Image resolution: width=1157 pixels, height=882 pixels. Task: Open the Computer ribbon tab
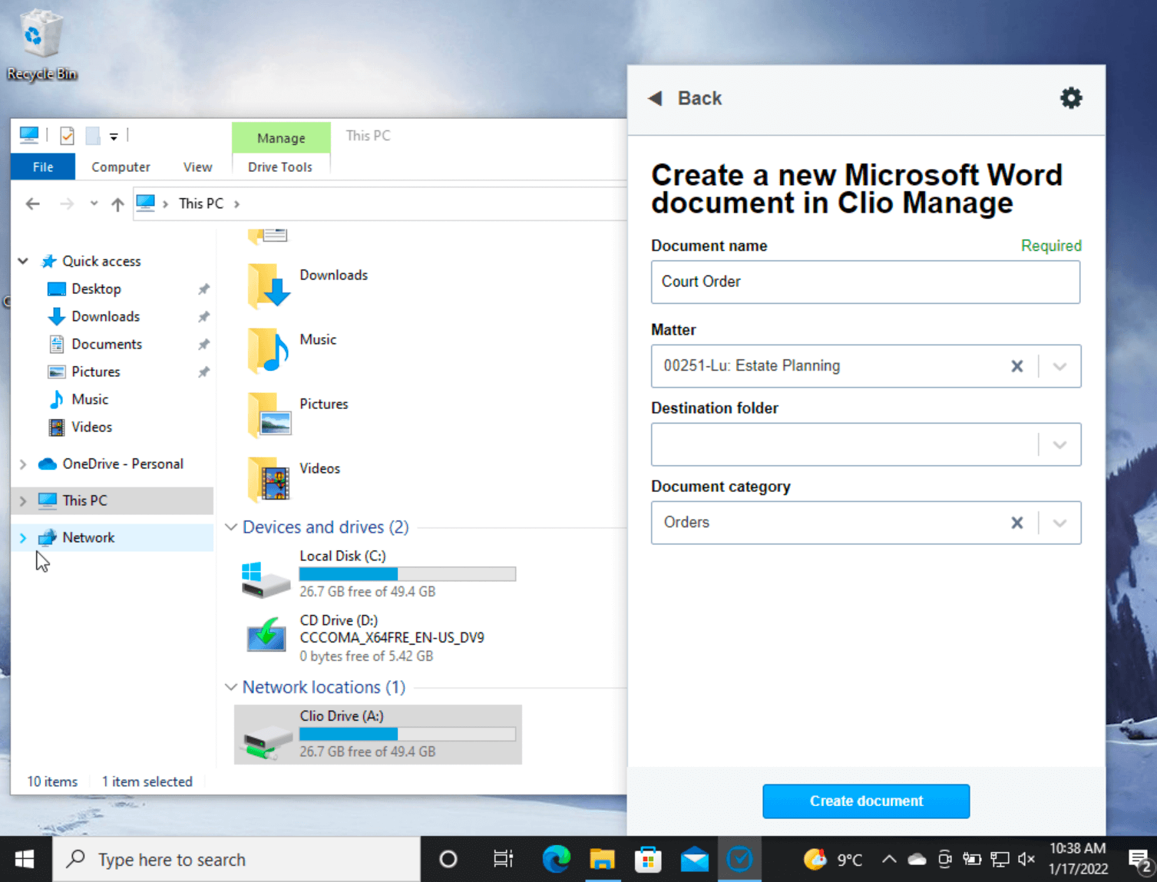[x=121, y=167]
